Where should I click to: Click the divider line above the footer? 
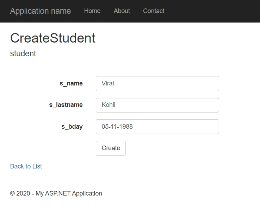pos(135,180)
